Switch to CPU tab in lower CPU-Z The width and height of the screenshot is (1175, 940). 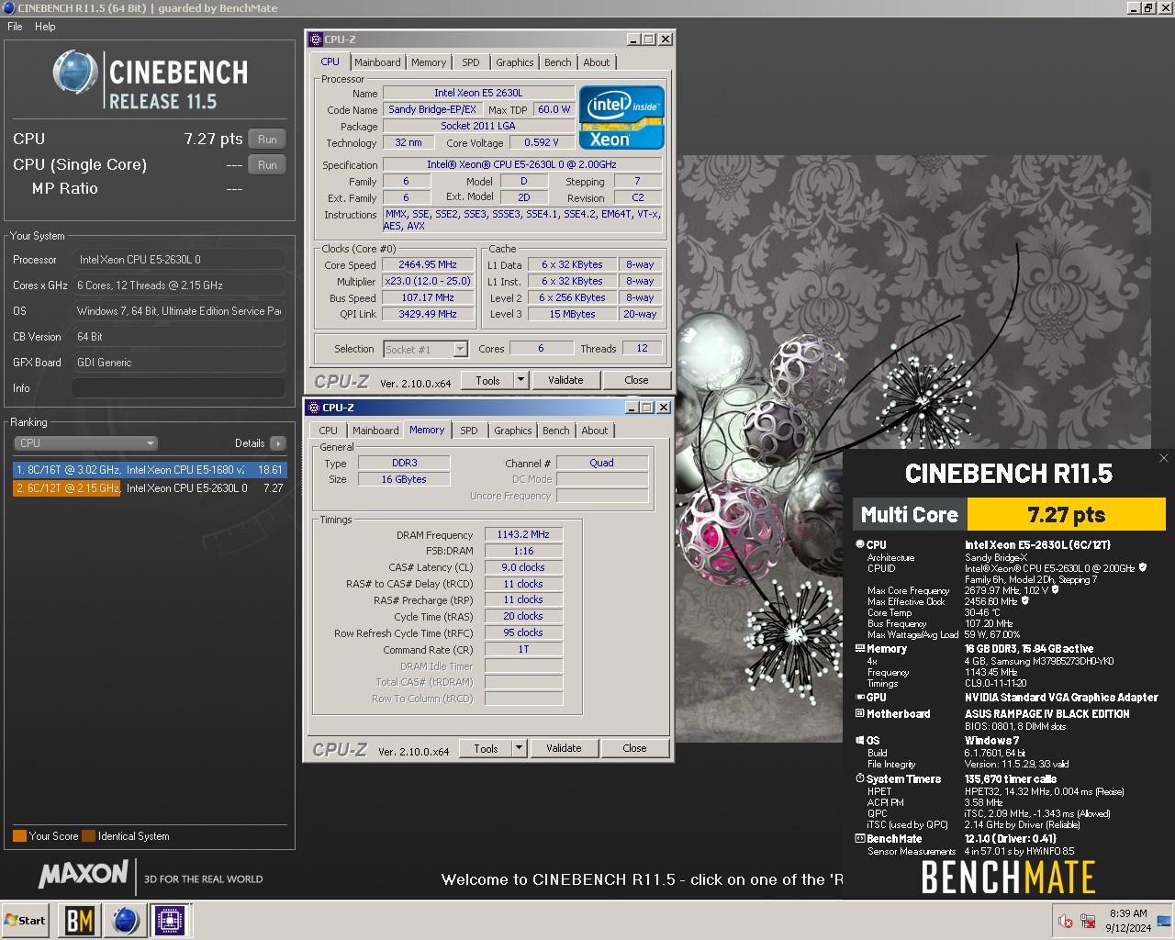point(329,431)
